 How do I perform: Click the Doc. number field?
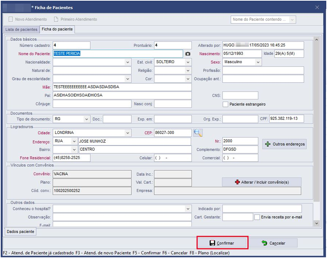(117, 119)
